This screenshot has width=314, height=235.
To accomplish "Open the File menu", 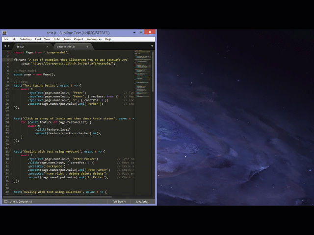I will 6,39.
